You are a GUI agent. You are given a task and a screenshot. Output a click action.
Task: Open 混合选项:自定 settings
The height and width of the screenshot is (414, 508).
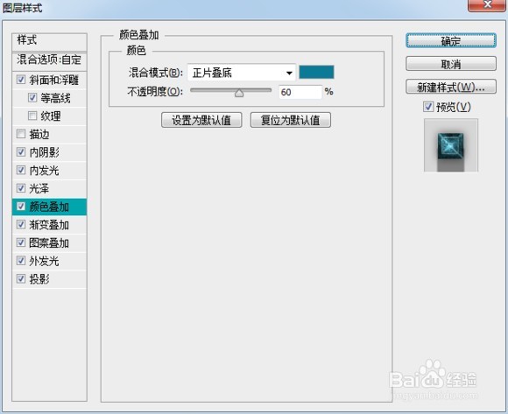point(49,61)
